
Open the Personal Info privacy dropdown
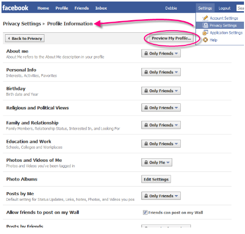161,72
